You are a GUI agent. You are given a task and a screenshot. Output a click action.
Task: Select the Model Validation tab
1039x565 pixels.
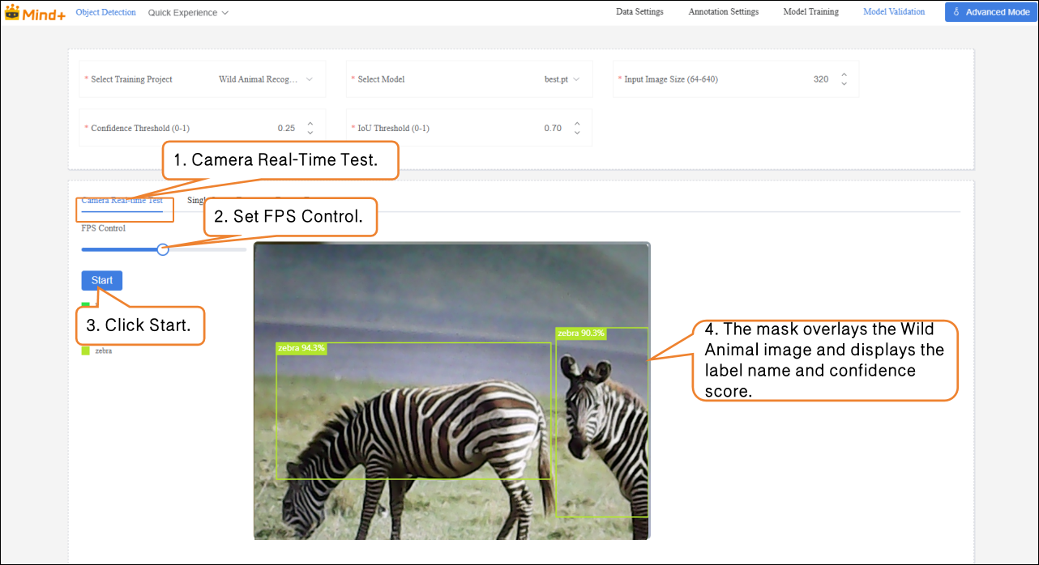[x=893, y=12]
